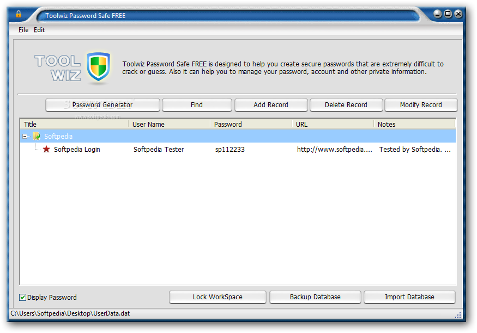Sort by User Name column header

pos(170,124)
